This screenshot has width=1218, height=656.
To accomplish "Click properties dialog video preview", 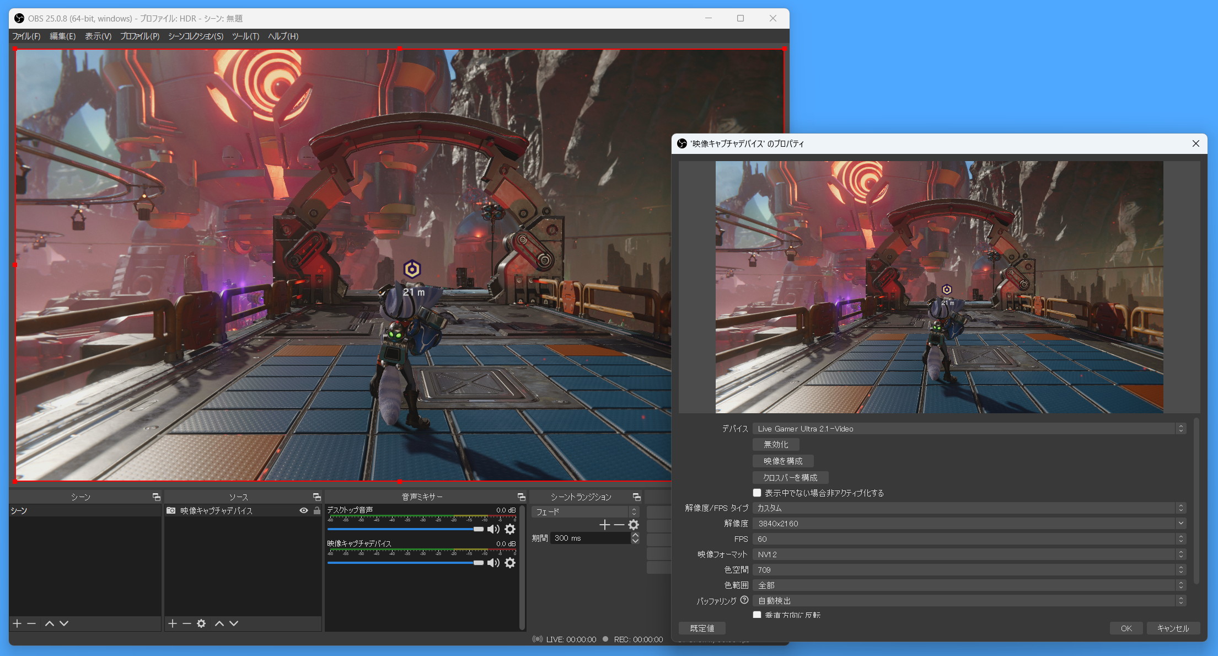I will point(939,287).
